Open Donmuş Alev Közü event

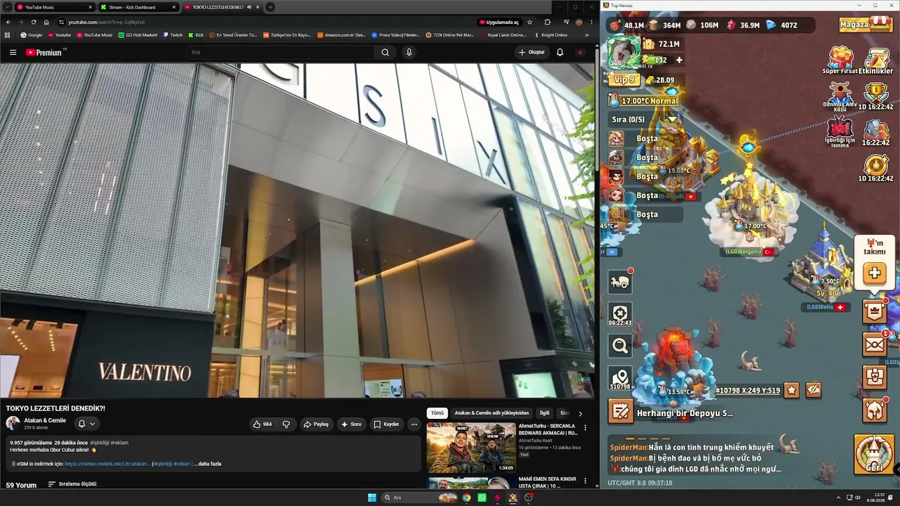[840, 97]
